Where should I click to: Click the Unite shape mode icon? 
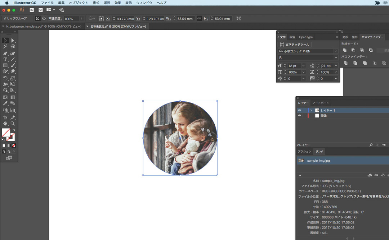click(345, 50)
